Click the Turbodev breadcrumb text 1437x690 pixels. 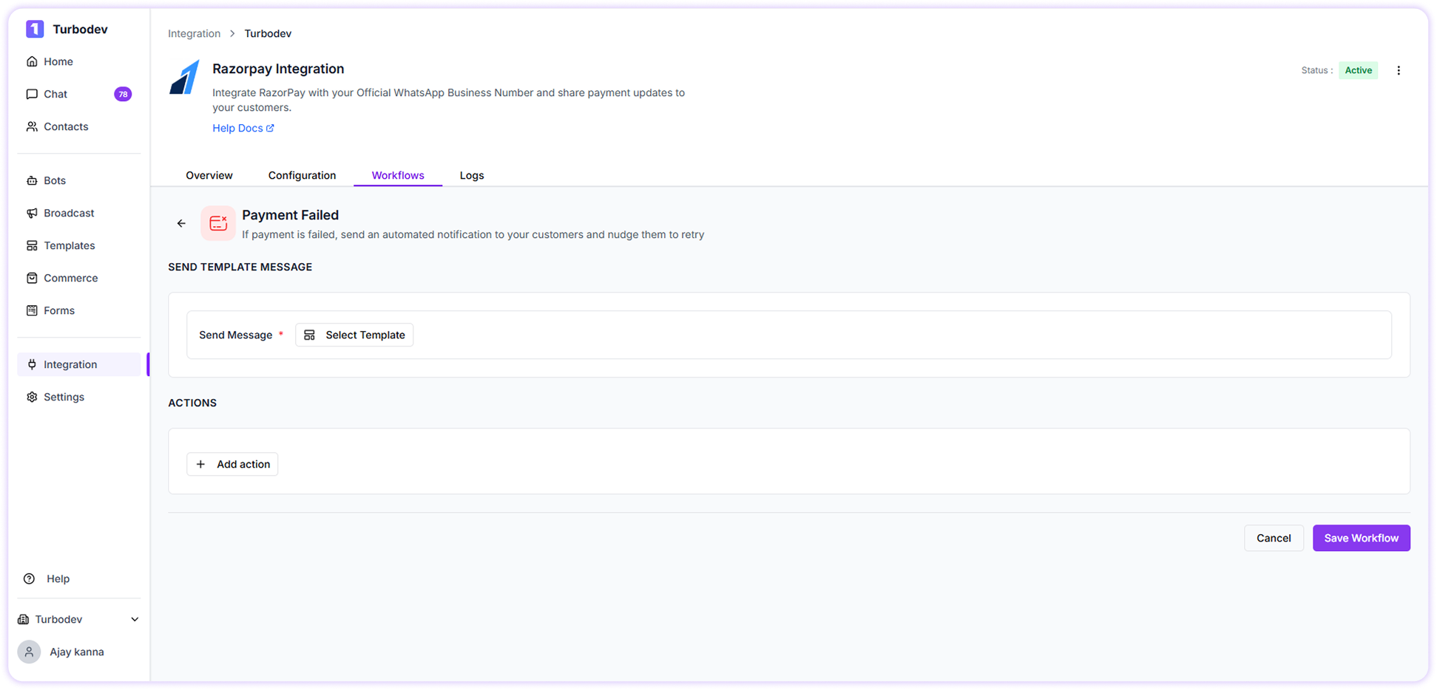click(268, 33)
